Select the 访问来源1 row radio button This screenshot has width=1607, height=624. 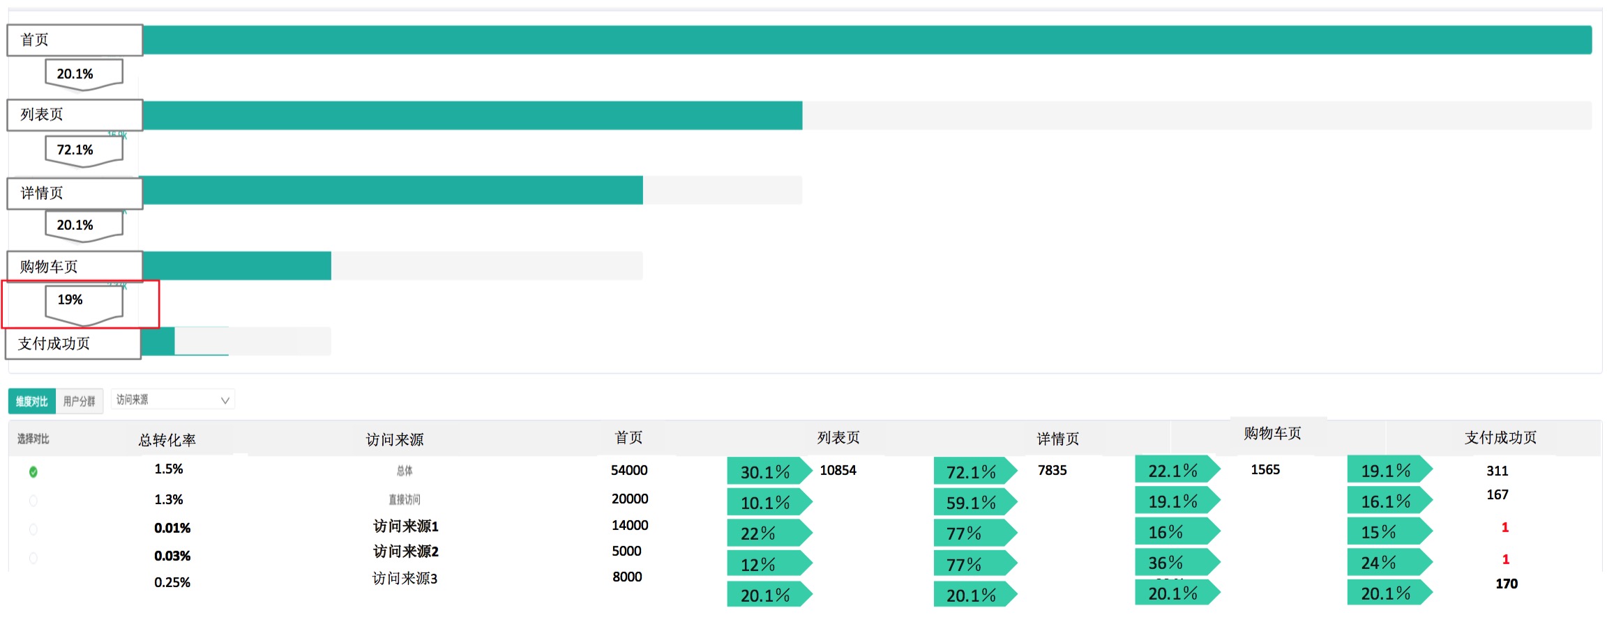[x=33, y=529]
